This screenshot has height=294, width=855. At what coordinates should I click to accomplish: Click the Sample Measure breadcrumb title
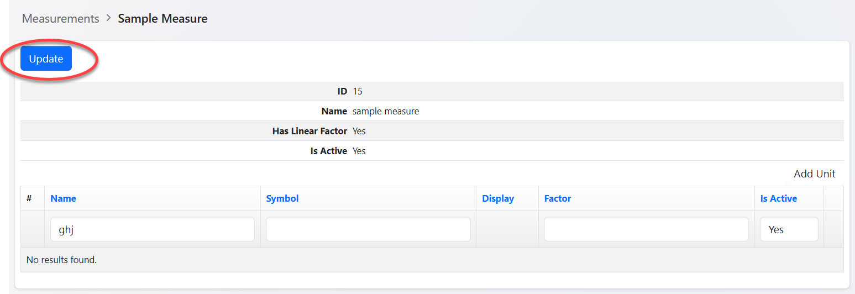pyautogui.click(x=162, y=18)
